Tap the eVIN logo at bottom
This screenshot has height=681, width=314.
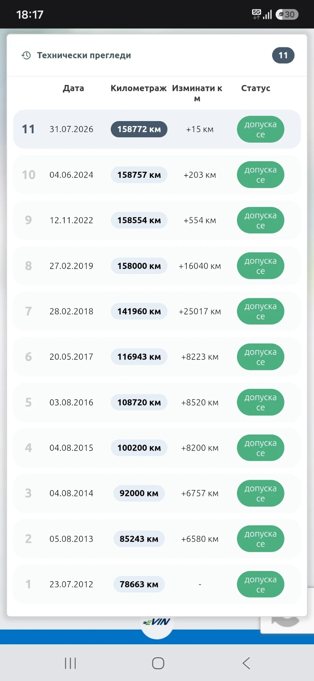[x=157, y=622]
